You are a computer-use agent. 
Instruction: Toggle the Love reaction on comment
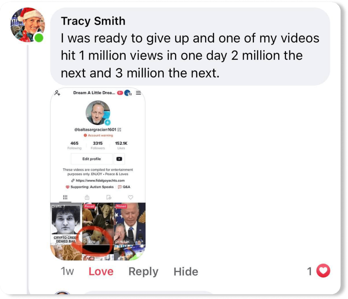(101, 272)
